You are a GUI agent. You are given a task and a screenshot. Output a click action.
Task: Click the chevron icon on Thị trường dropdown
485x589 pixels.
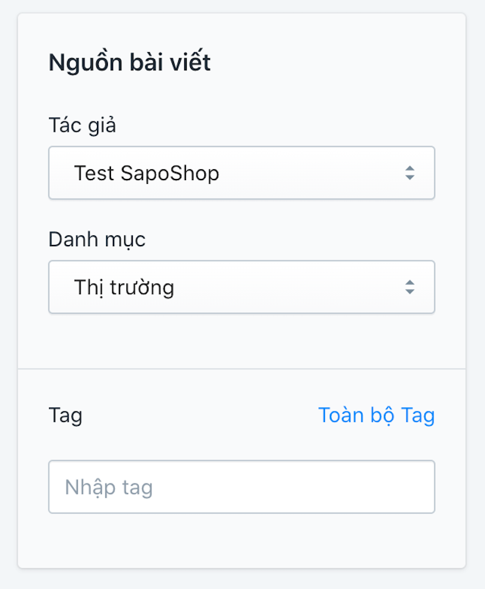tap(410, 287)
